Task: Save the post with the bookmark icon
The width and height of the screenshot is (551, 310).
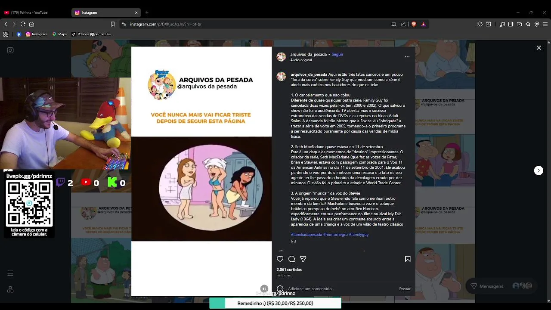Action: (408, 259)
